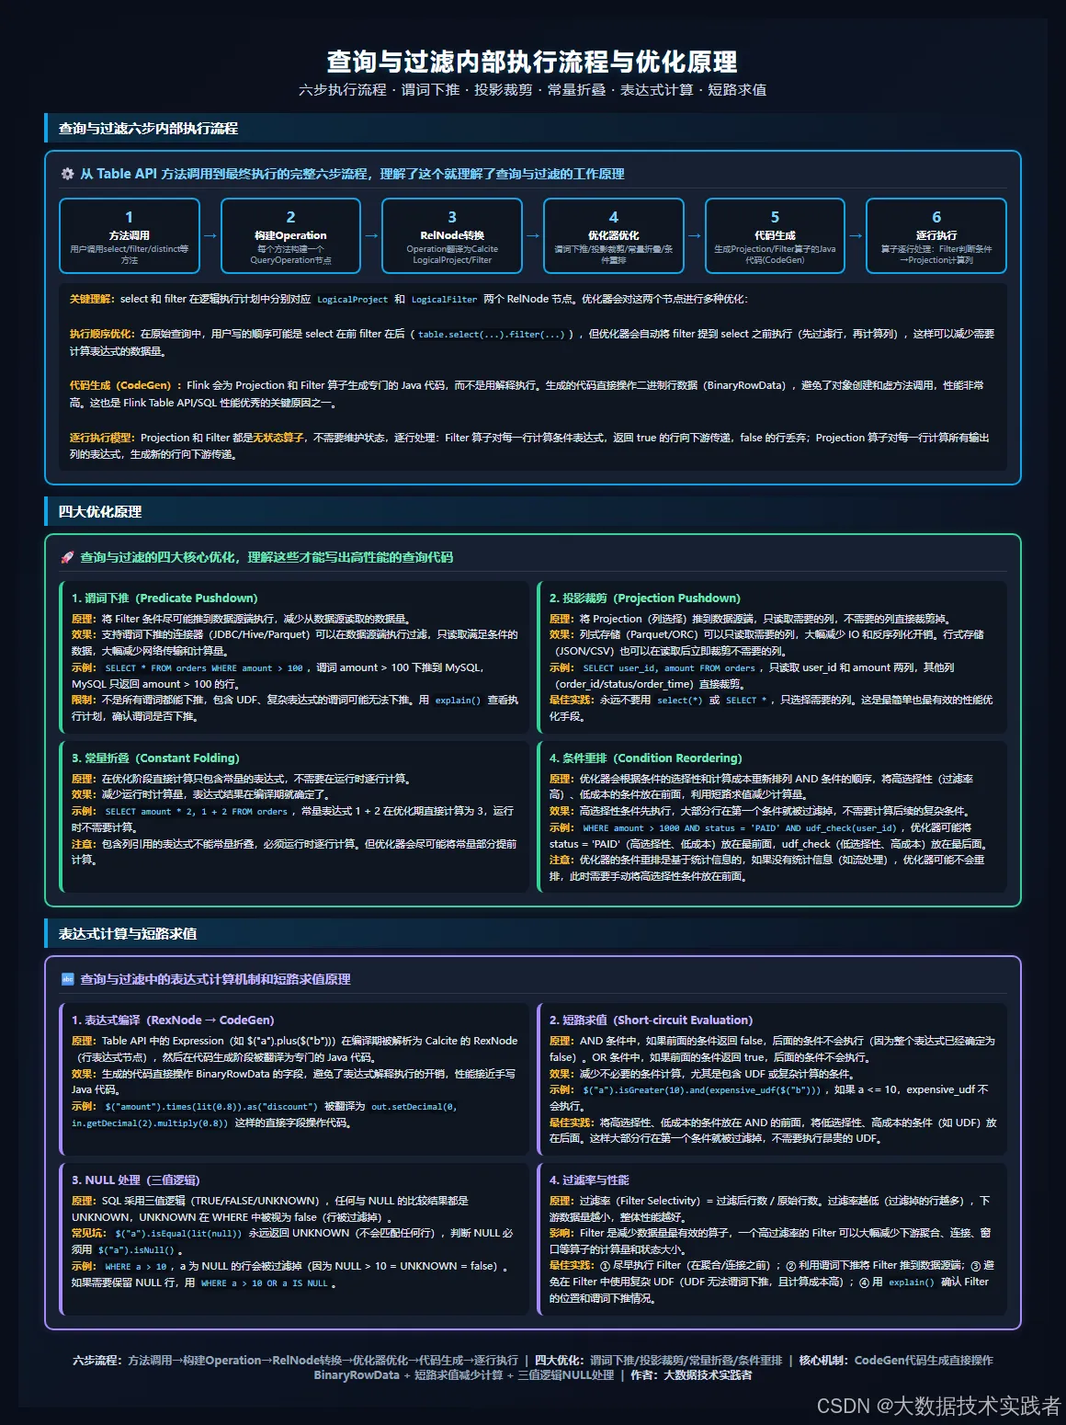The height and width of the screenshot is (1425, 1066).
Task: Select code SELECT * FROM orders WHERE amount > 100
Action: 204,668
